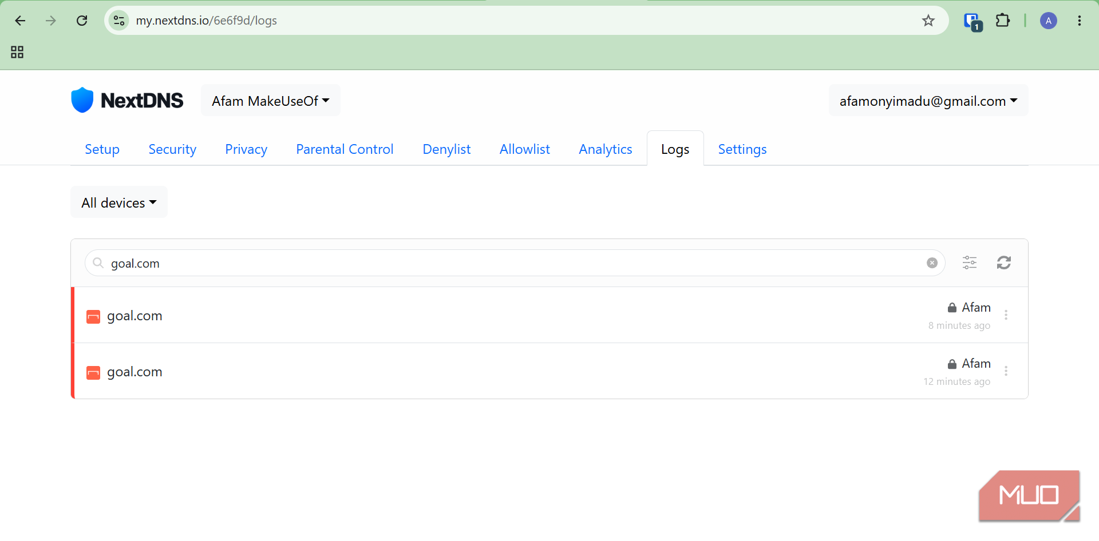Select the Logs tab
Viewport: 1099px width, 541px height.
click(675, 149)
